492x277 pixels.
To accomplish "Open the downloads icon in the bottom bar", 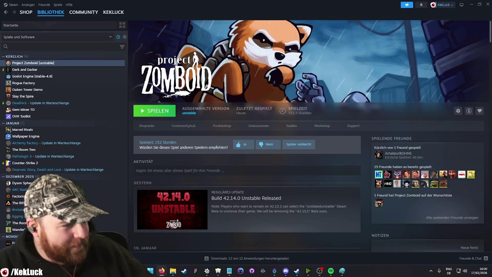I will pos(206,259).
